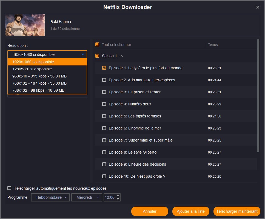The width and height of the screenshot is (265, 219).
Task: Open the Mercredi day dropdown
Action: (x=87, y=197)
